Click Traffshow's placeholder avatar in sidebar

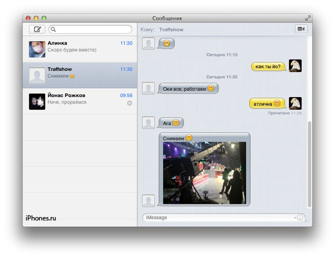(x=37, y=76)
